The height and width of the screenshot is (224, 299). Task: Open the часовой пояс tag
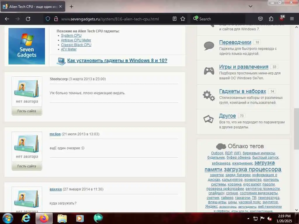(x=249, y=202)
